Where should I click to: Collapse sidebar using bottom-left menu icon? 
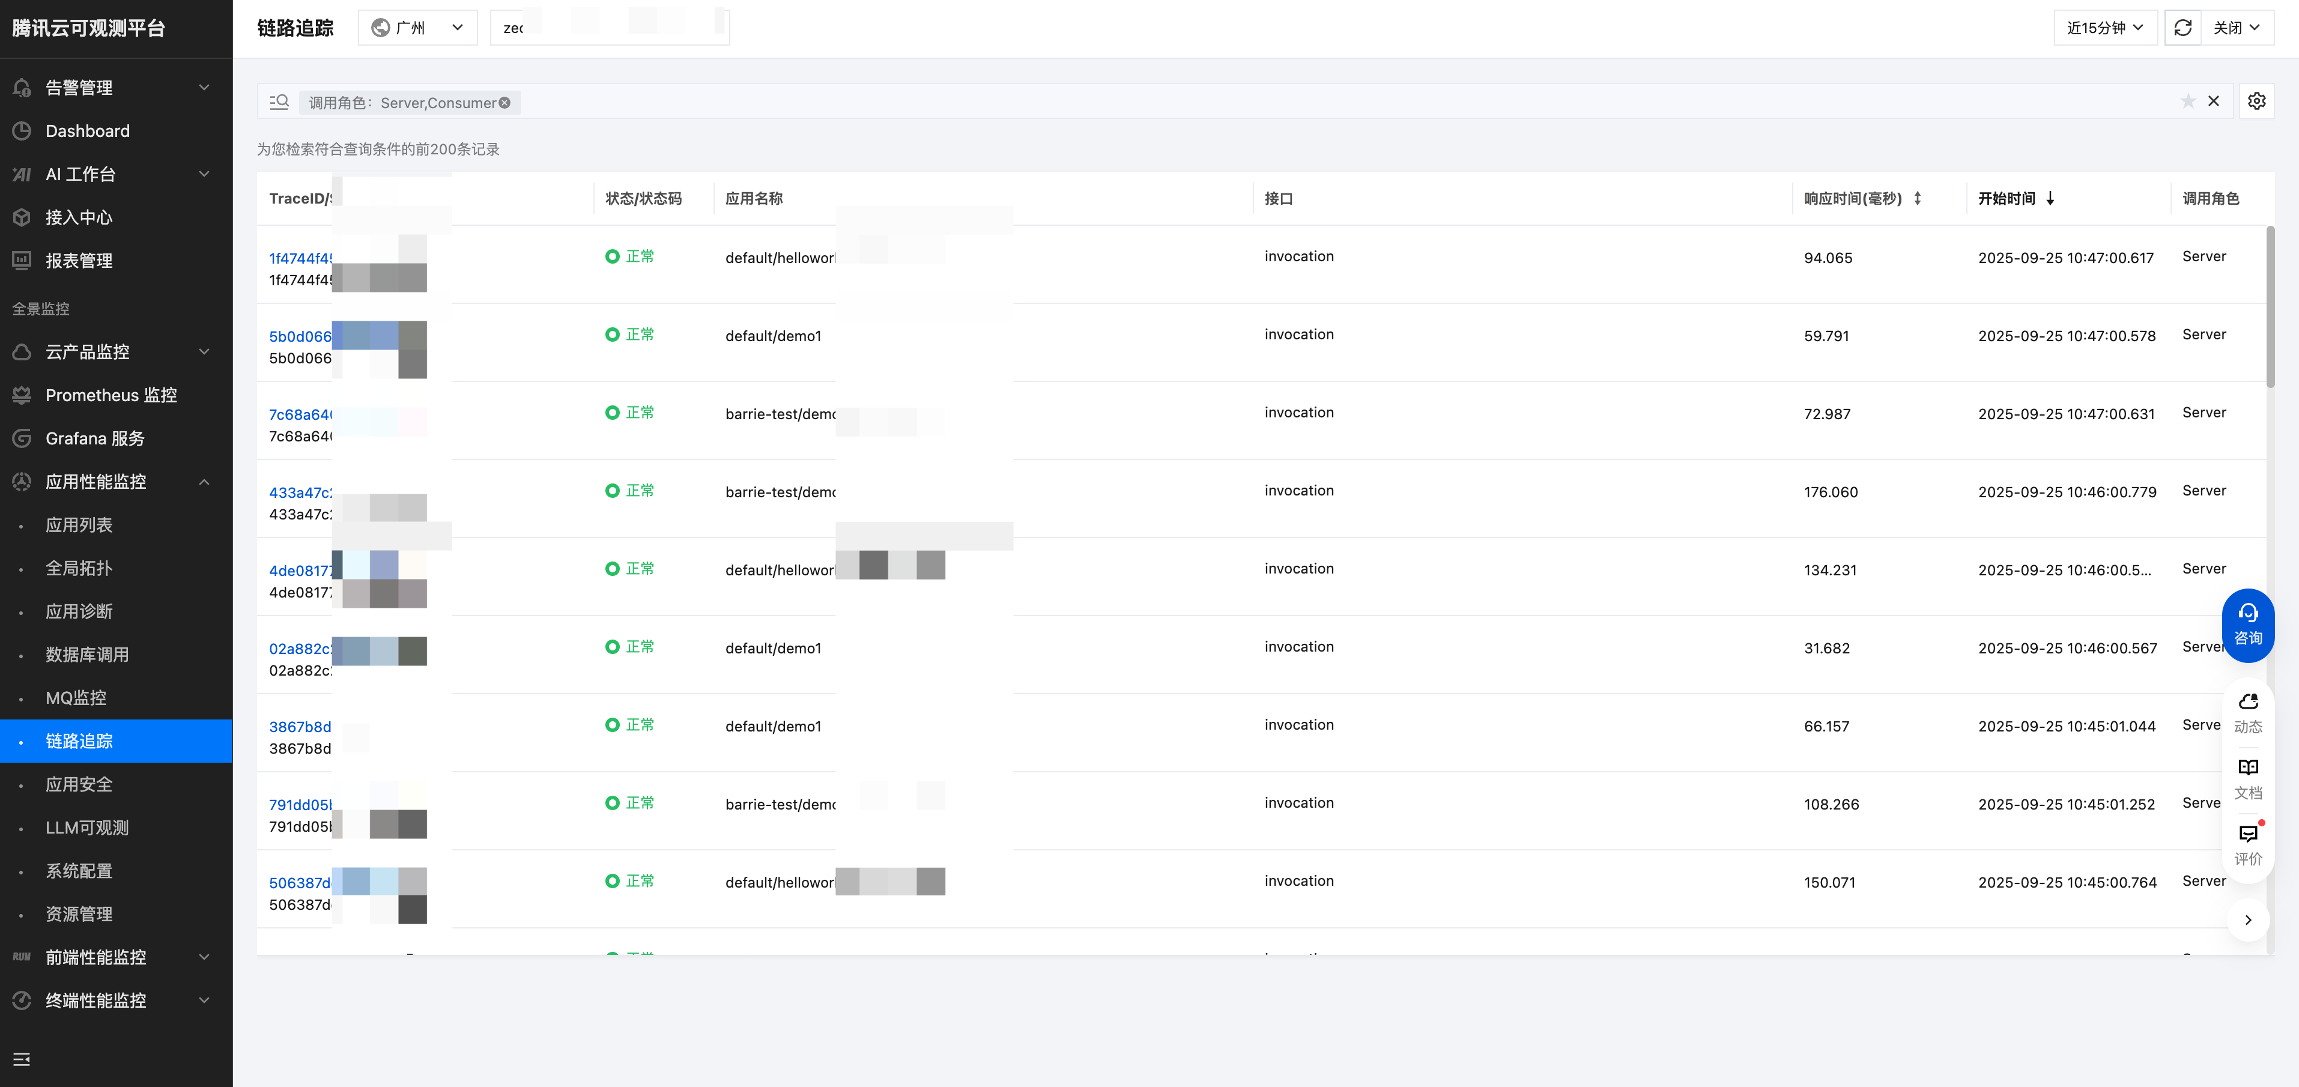point(22,1059)
